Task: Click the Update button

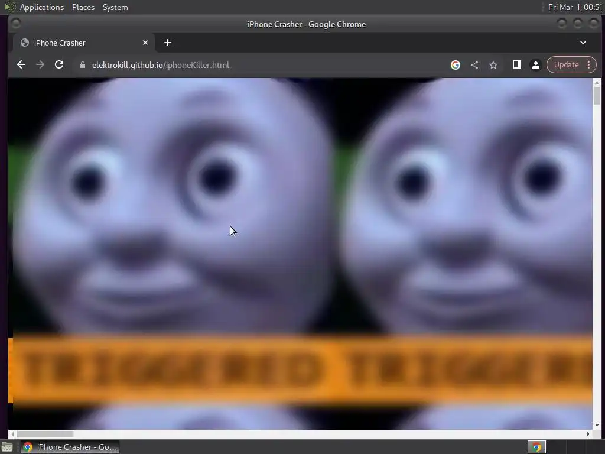Action: point(566,65)
